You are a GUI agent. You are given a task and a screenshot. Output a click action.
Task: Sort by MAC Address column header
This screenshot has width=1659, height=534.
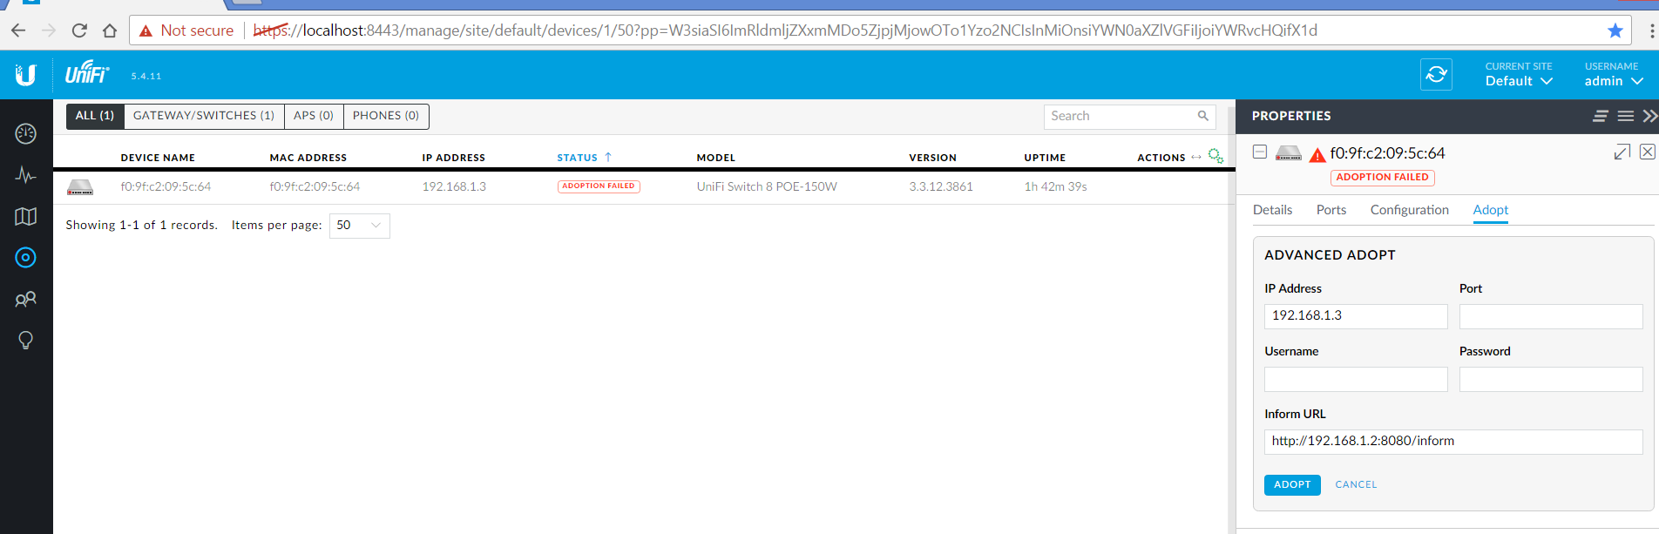308,158
